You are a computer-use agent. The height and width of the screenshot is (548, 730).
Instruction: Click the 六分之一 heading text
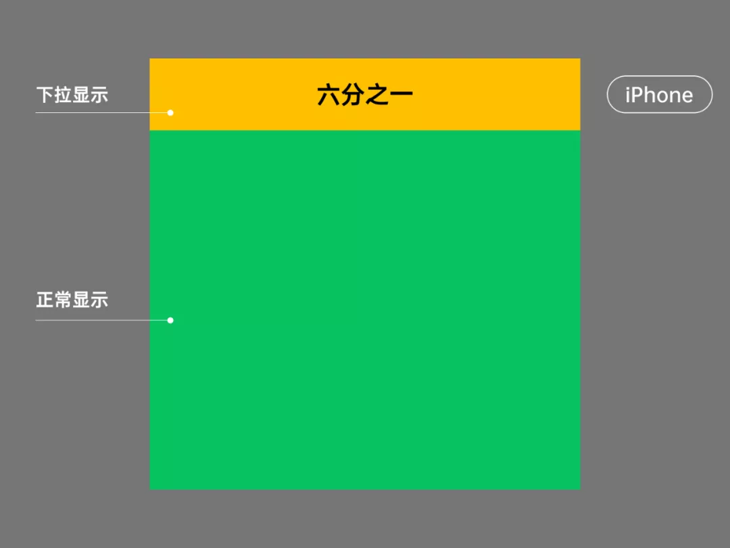tap(365, 95)
